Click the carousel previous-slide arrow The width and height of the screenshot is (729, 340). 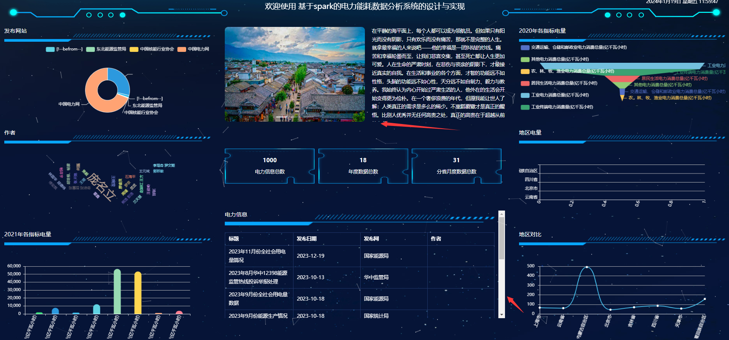point(236,74)
